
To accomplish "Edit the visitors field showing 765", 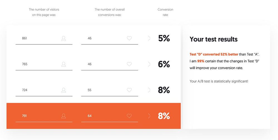I will (x=39, y=64).
